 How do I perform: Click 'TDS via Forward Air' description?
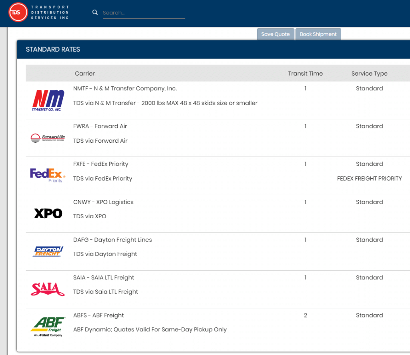[x=100, y=141]
